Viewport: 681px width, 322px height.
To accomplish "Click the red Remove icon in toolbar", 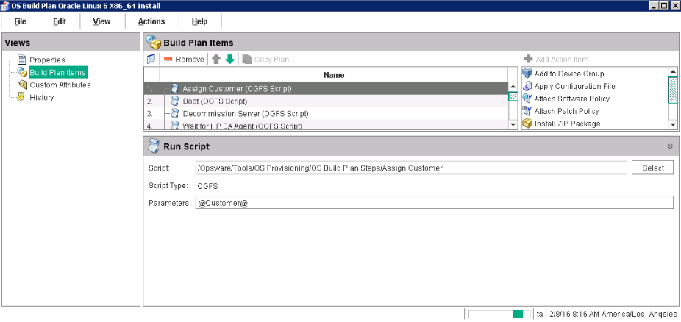I will point(168,60).
